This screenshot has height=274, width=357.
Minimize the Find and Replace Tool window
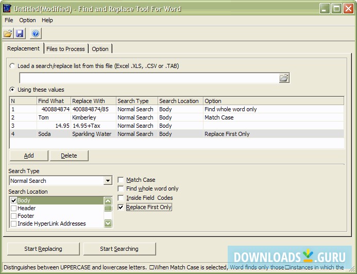pos(325,9)
